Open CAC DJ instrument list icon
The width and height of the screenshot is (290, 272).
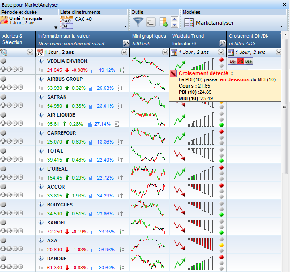click(x=66, y=22)
